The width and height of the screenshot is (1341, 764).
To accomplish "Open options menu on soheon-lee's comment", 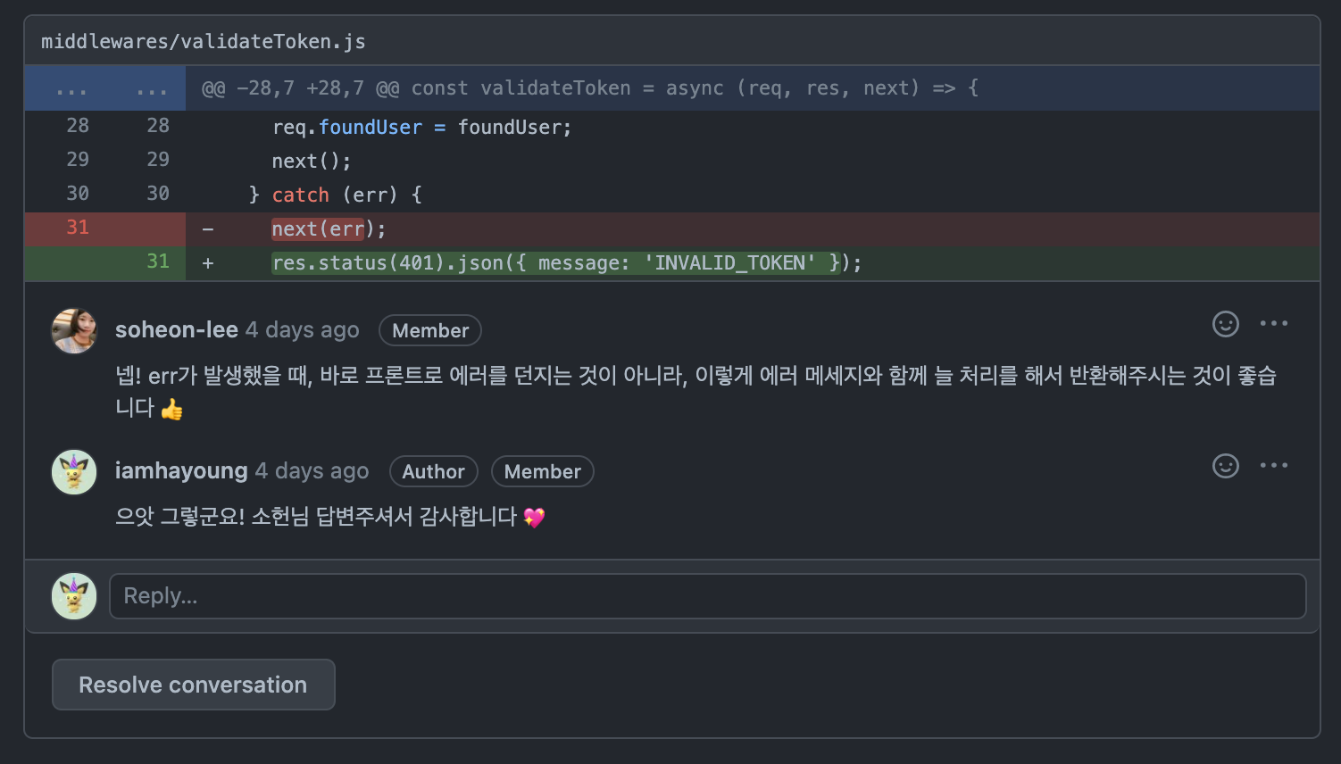I will point(1273,324).
